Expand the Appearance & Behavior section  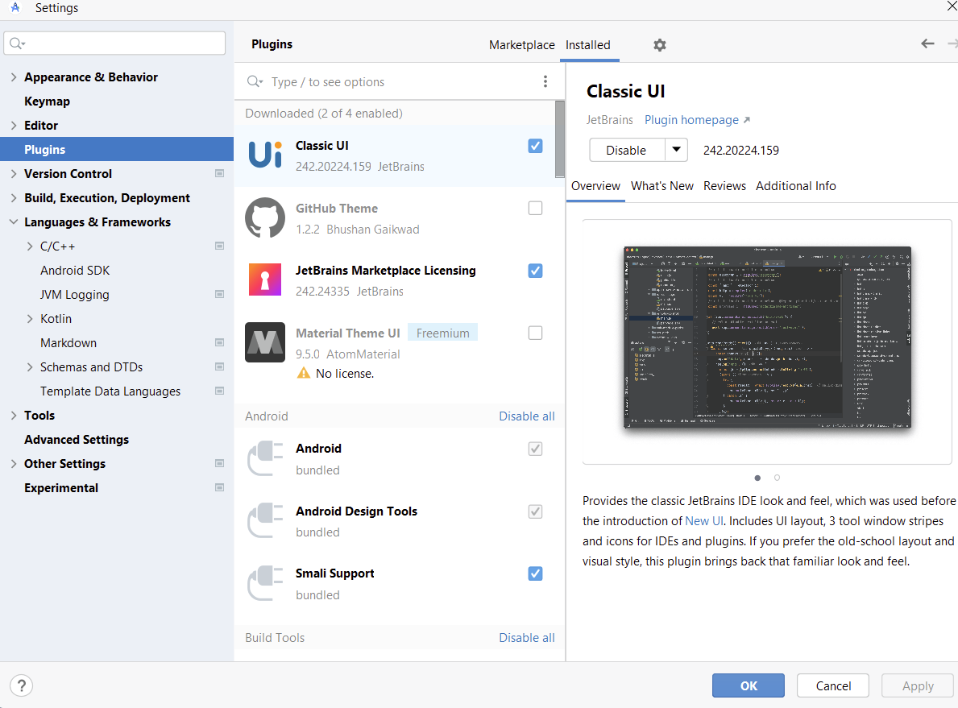[x=14, y=77]
